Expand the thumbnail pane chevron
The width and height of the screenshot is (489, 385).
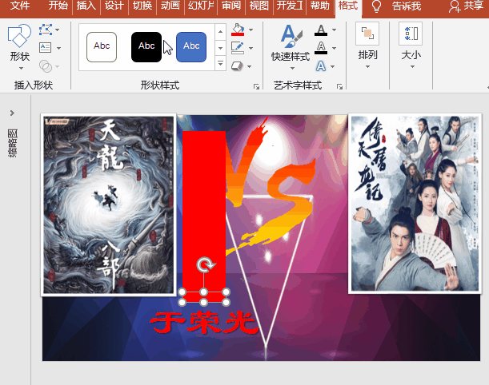coord(12,113)
